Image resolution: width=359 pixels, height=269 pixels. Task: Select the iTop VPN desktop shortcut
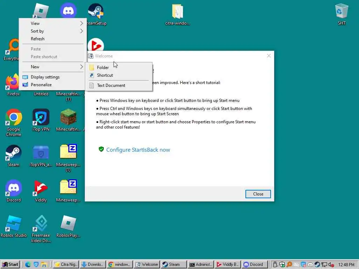tap(41, 120)
